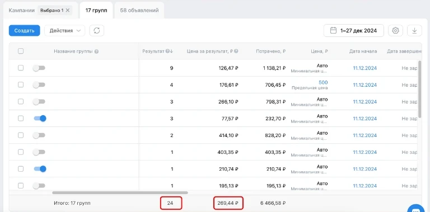The image size is (430, 212).
Task: Click the download export icon
Action: [x=414, y=31]
